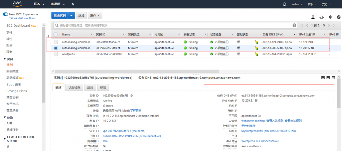Viewport: 342px width, 151px height.
Task: Click the 连接 connect button
Action: (x=81, y=15)
